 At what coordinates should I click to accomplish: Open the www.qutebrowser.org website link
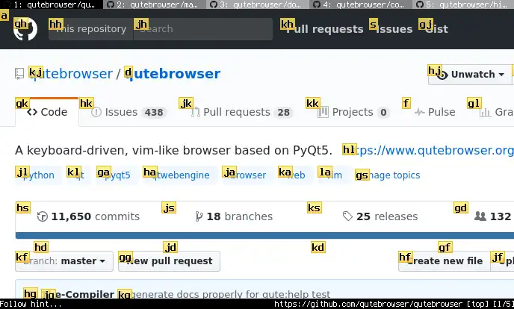tap(429, 150)
